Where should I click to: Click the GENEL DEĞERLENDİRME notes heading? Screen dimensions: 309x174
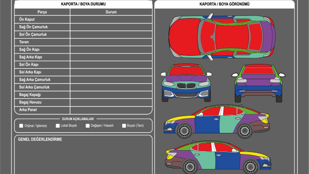click(40, 140)
